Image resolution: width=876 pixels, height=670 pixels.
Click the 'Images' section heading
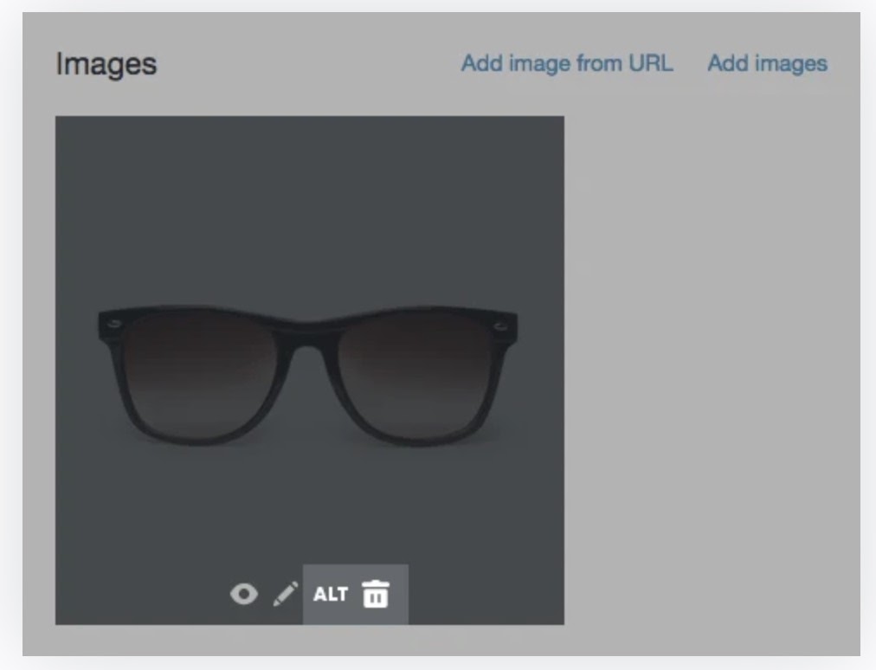click(x=106, y=64)
